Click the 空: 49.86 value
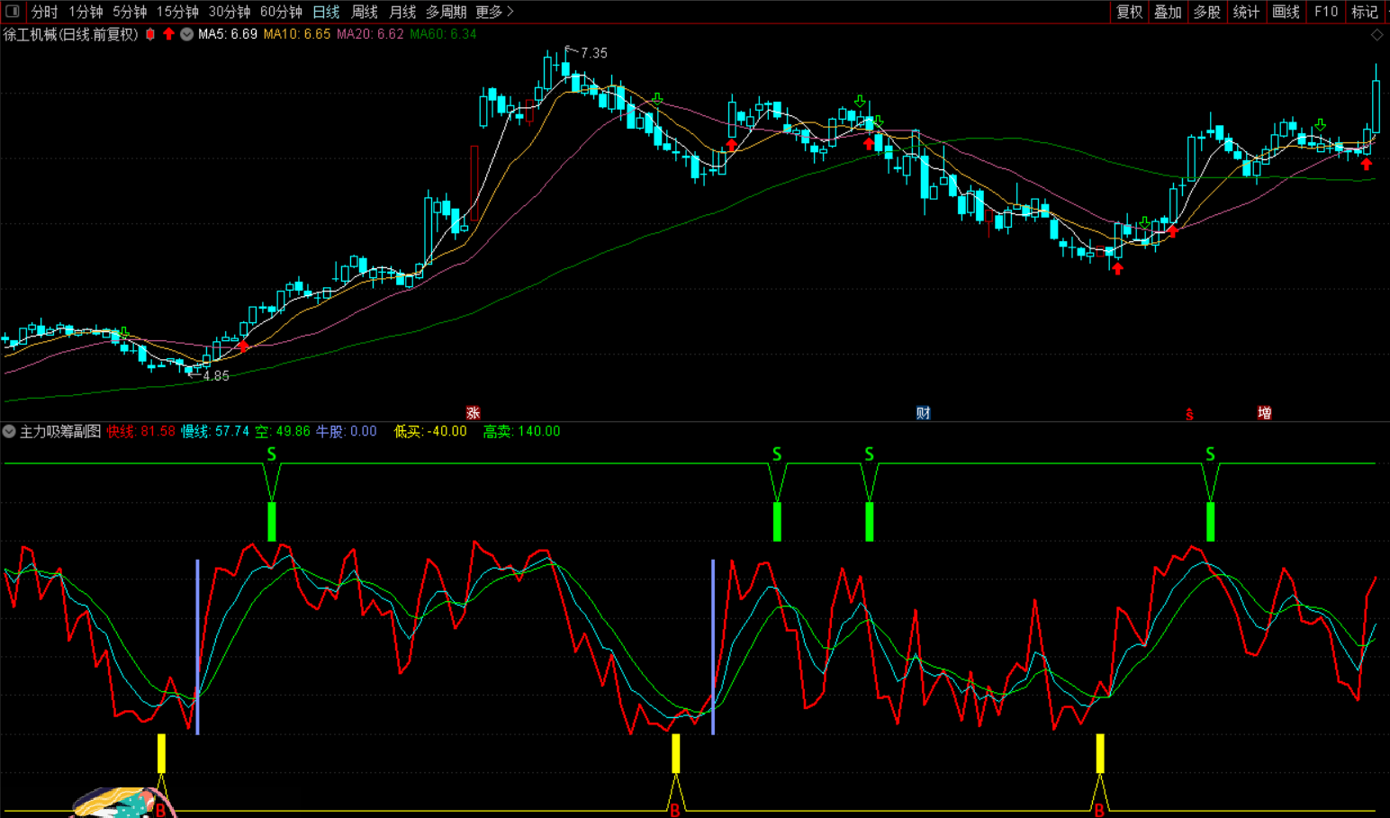Screen dimensions: 1390x818 click(x=282, y=431)
